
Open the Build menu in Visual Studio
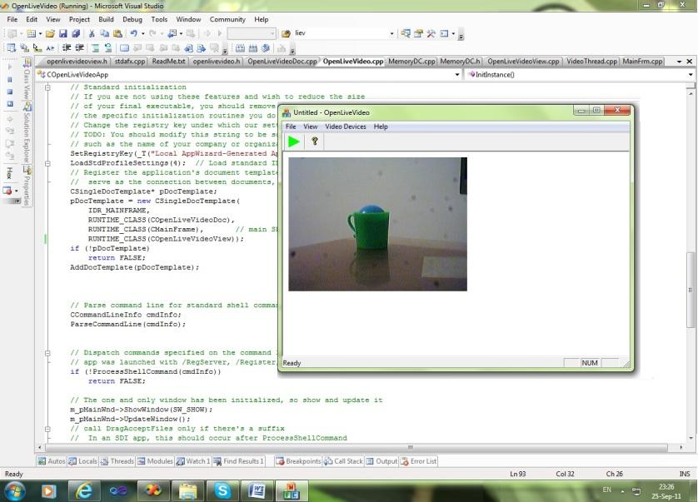point(106,20)
